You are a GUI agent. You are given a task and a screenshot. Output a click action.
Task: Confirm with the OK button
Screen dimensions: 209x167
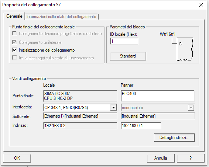pyautogui.click(x=17, y=158)
